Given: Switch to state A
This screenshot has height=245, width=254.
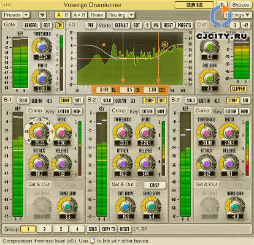Looking at the screenshot, I should [59, 15].
